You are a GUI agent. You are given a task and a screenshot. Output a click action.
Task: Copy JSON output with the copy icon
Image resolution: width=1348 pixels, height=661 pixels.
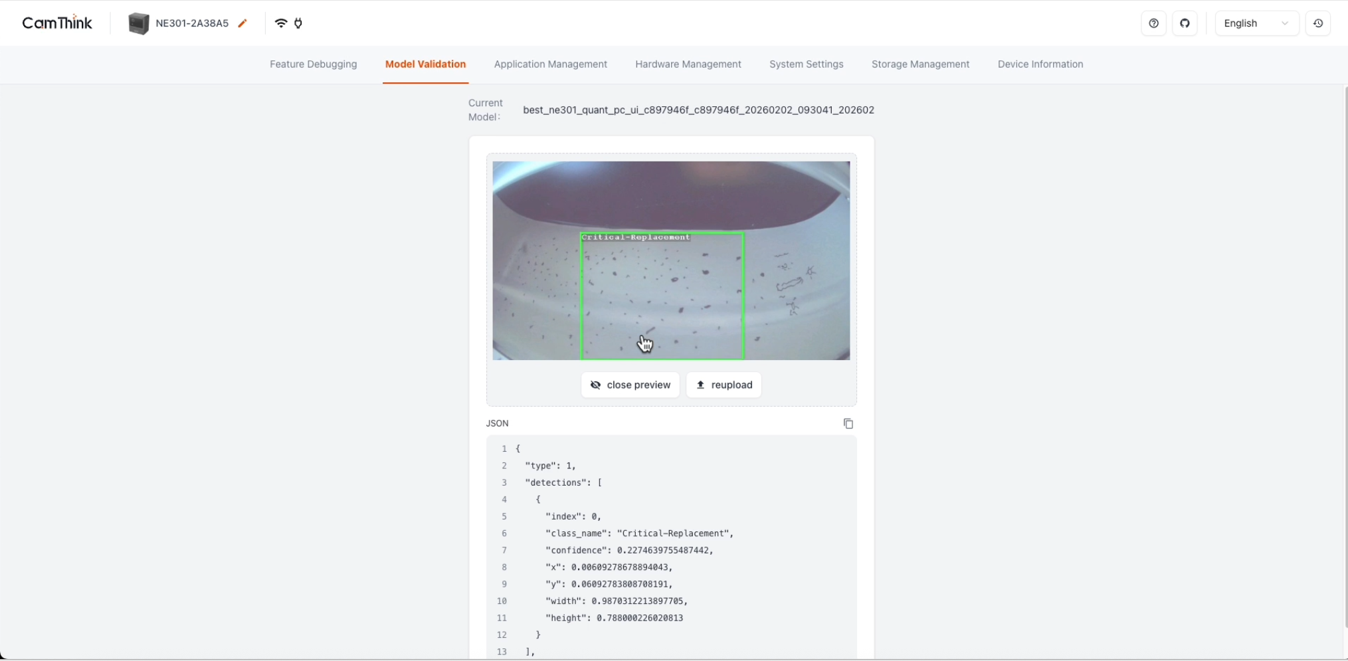[x=848, y=424]
